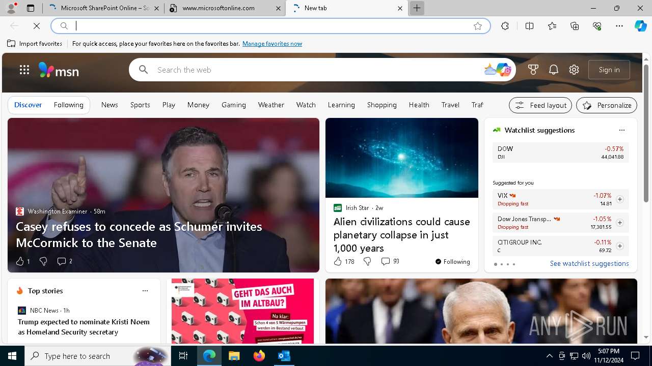This screenshot has height=366, width=652.
Task: Open Watchlist suggestions more options
Action: pos(621,130)
